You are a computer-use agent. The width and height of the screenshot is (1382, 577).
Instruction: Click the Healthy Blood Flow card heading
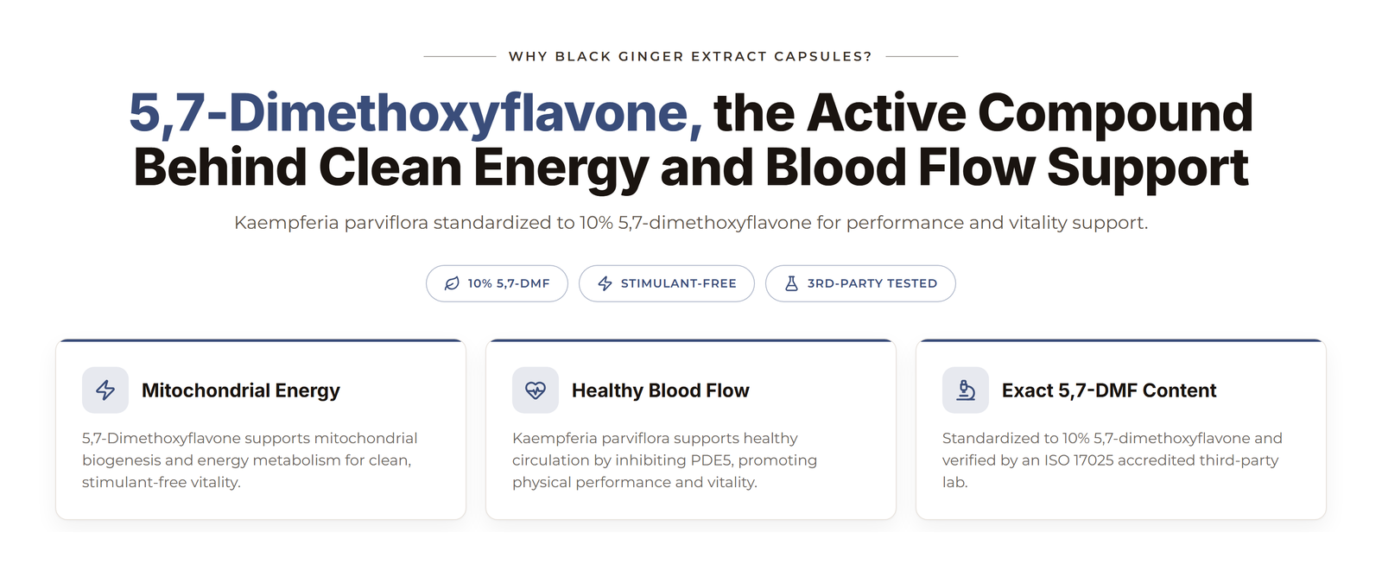tap(661, 390)
